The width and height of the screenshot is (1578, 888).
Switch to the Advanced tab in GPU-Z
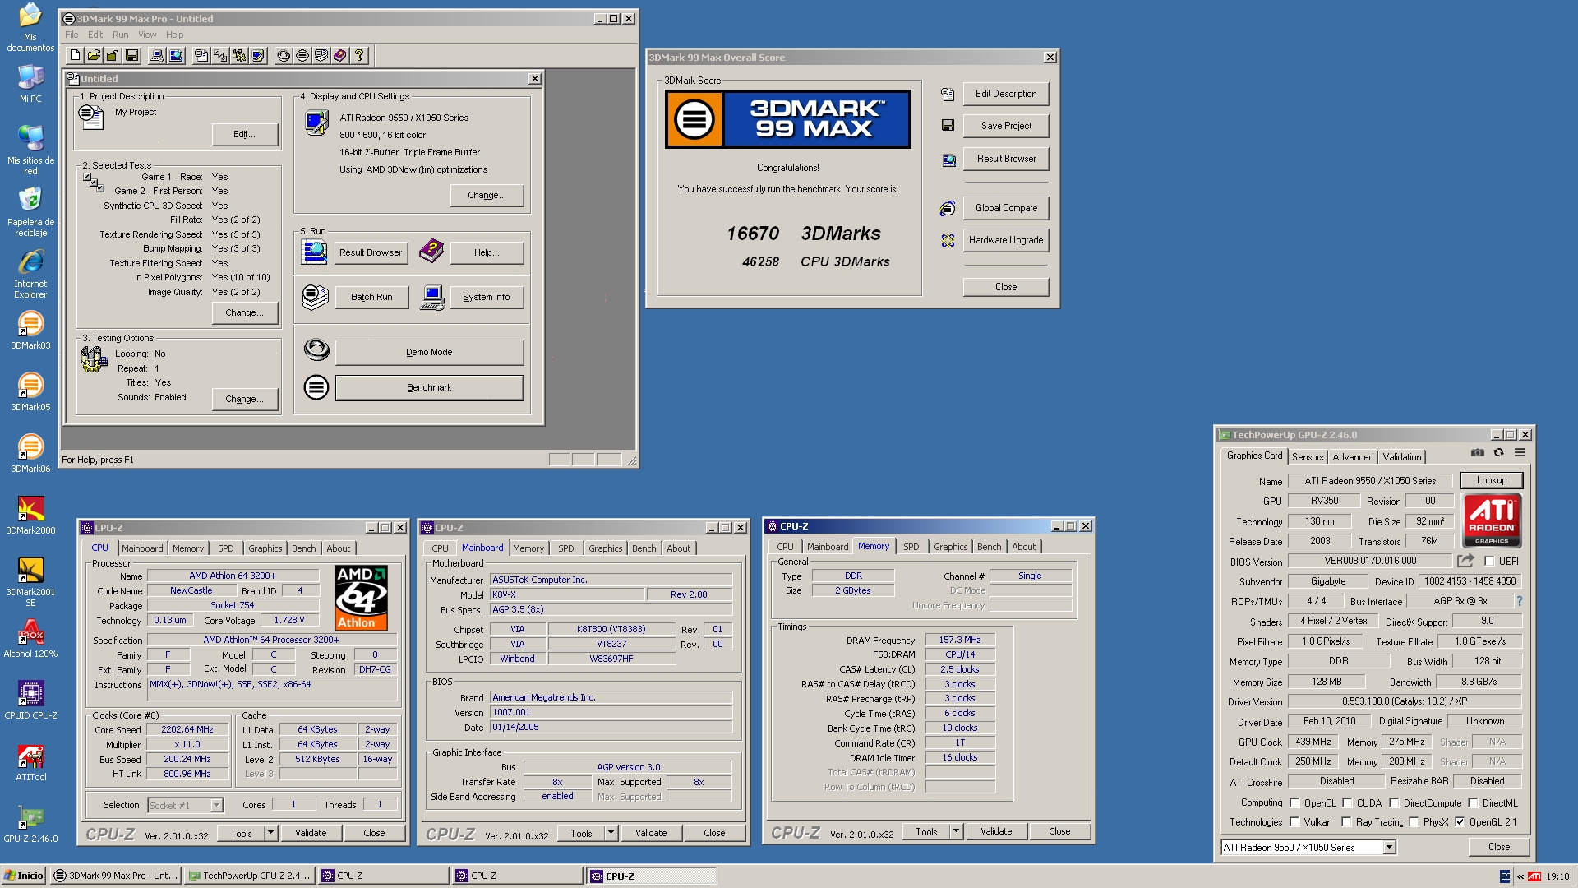(x=1353, y=457)
